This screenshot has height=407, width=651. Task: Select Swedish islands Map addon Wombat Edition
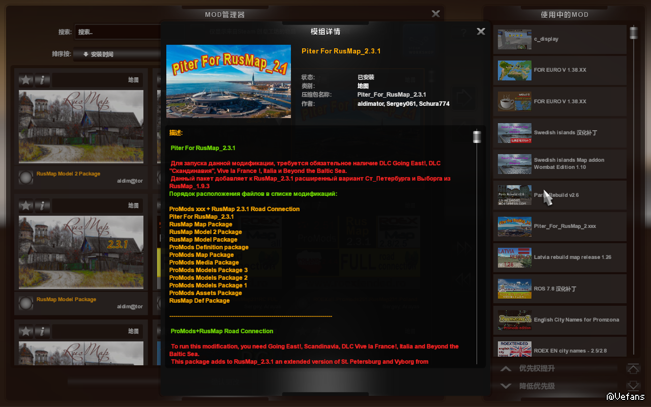[x=560, y=164]
